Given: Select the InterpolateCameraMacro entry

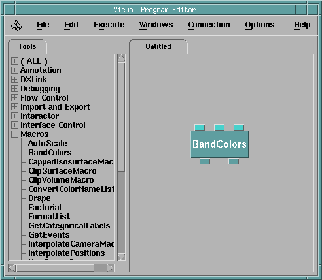Looking at the screenshot, I should point(71,244).
